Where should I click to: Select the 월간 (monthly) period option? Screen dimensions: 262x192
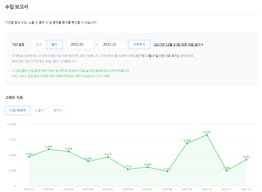[55, 45]
